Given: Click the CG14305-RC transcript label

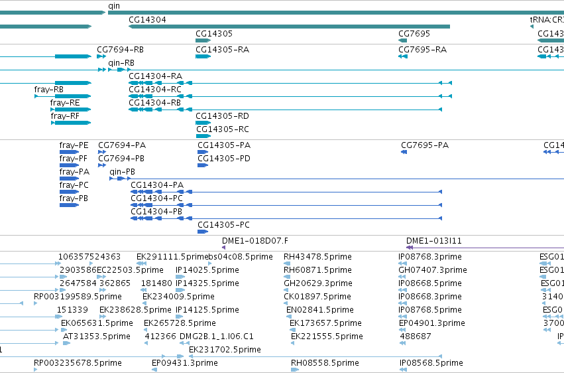Looking at the screenshot, I should [x=223, y=129].
